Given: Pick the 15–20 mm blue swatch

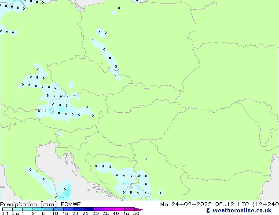Looking at the screenshot, I should 69,209.
